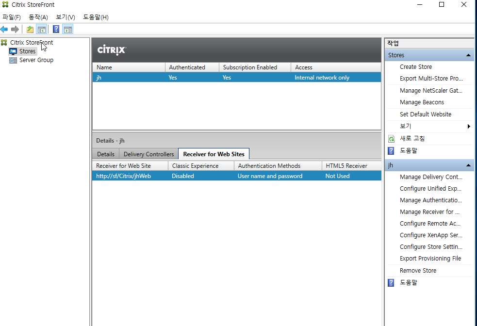Click Export Multi-Store Provisioning action
Viewport: 477px width, 326px height.
click(431, 79)
